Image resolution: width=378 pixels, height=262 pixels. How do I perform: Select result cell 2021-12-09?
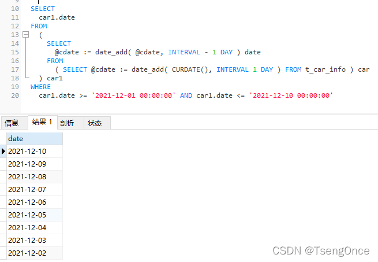[x=35, y=164]
